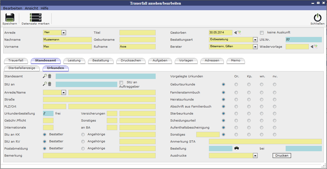Open the Sterbefallanzeige sub-tab

coord(22,68)
